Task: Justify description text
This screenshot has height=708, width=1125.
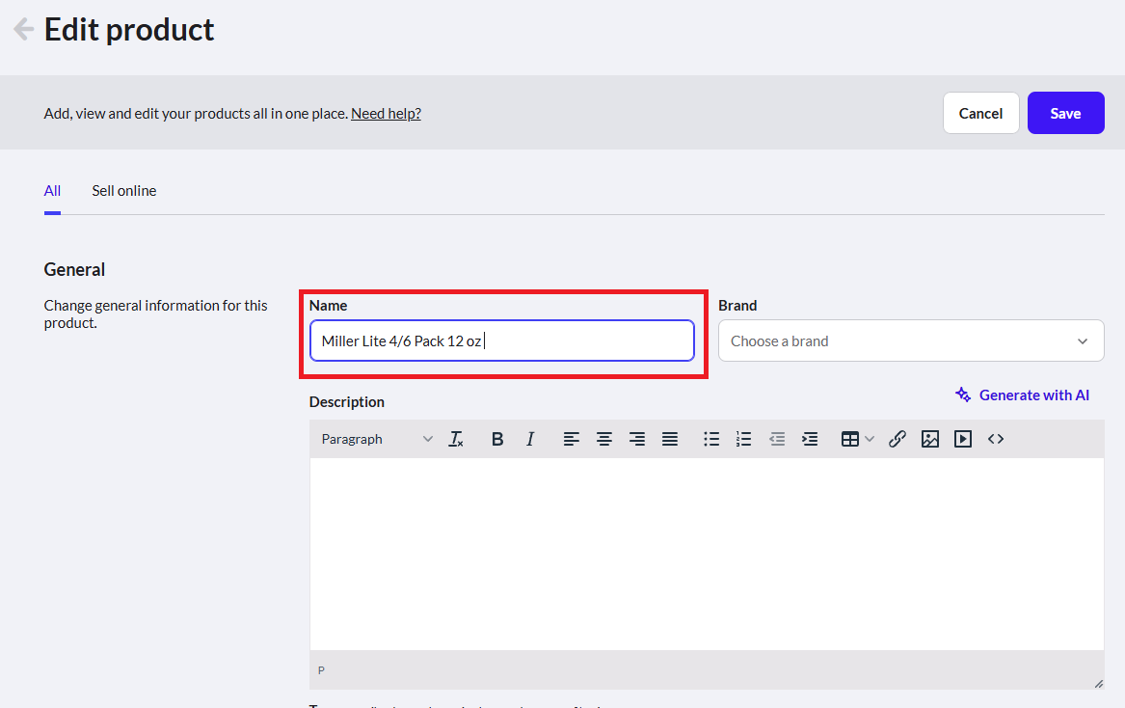Action: (670, 439)
